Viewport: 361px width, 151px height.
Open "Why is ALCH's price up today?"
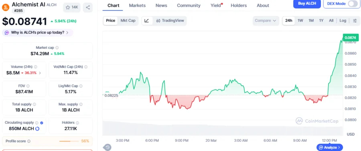point(38,32)
